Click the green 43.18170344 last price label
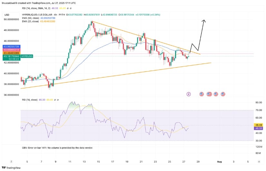 tap(11, 56)
